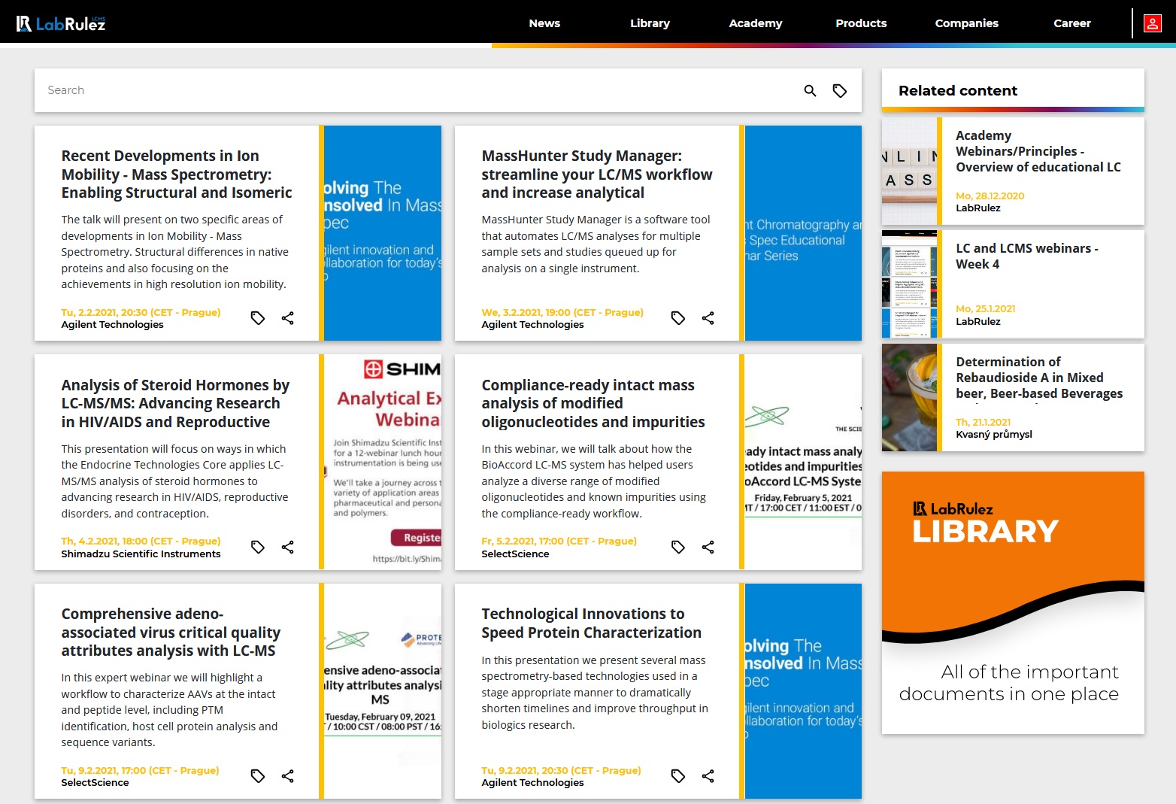Open MassHunter Study Manager article title
The image size is (1176, 804).
[x=597, y=174]
